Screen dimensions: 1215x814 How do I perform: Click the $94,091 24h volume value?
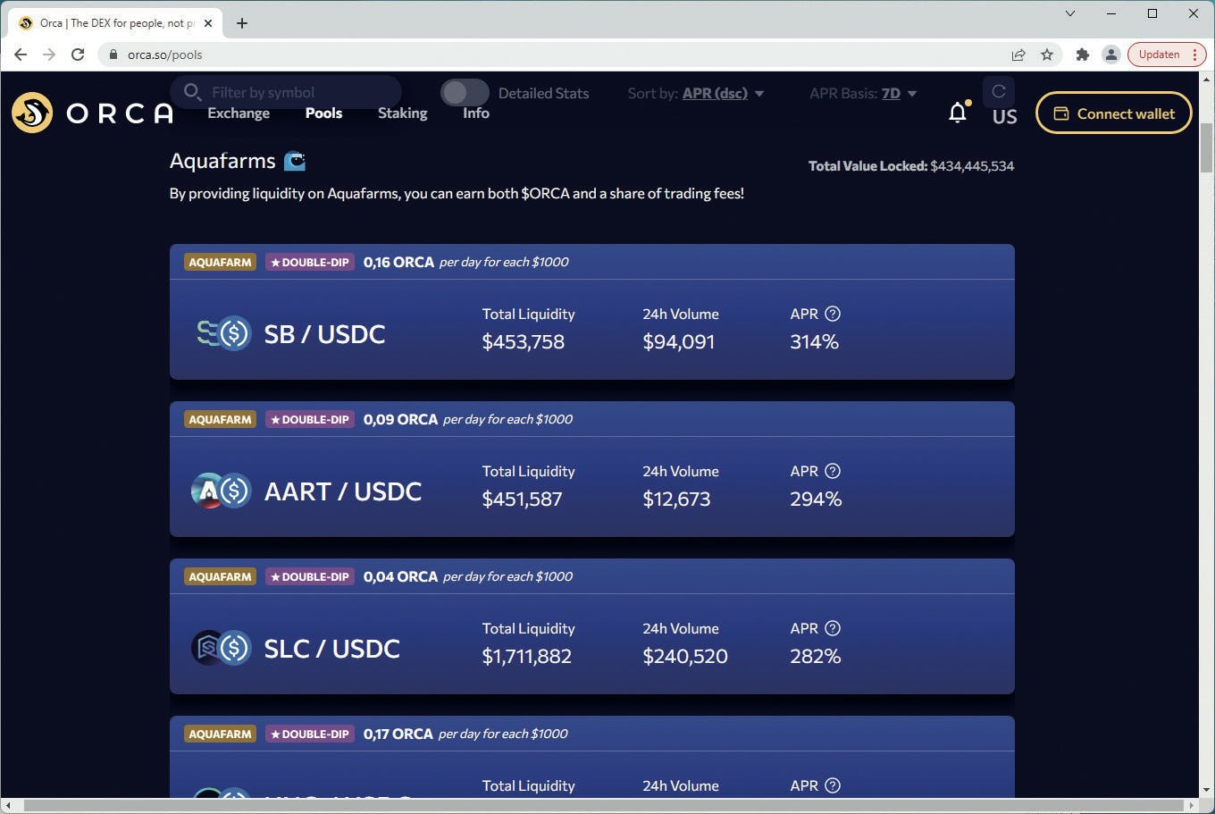point(679,341)
